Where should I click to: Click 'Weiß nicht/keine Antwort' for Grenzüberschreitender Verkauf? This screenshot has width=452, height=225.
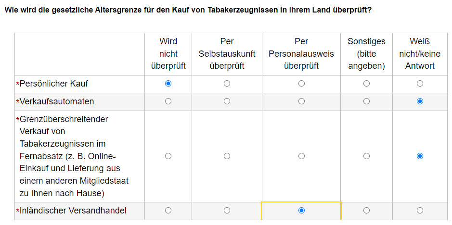420,156
